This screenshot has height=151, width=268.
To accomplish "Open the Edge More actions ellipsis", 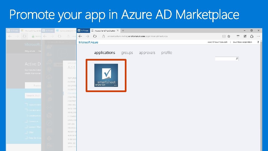I will 258,36.
